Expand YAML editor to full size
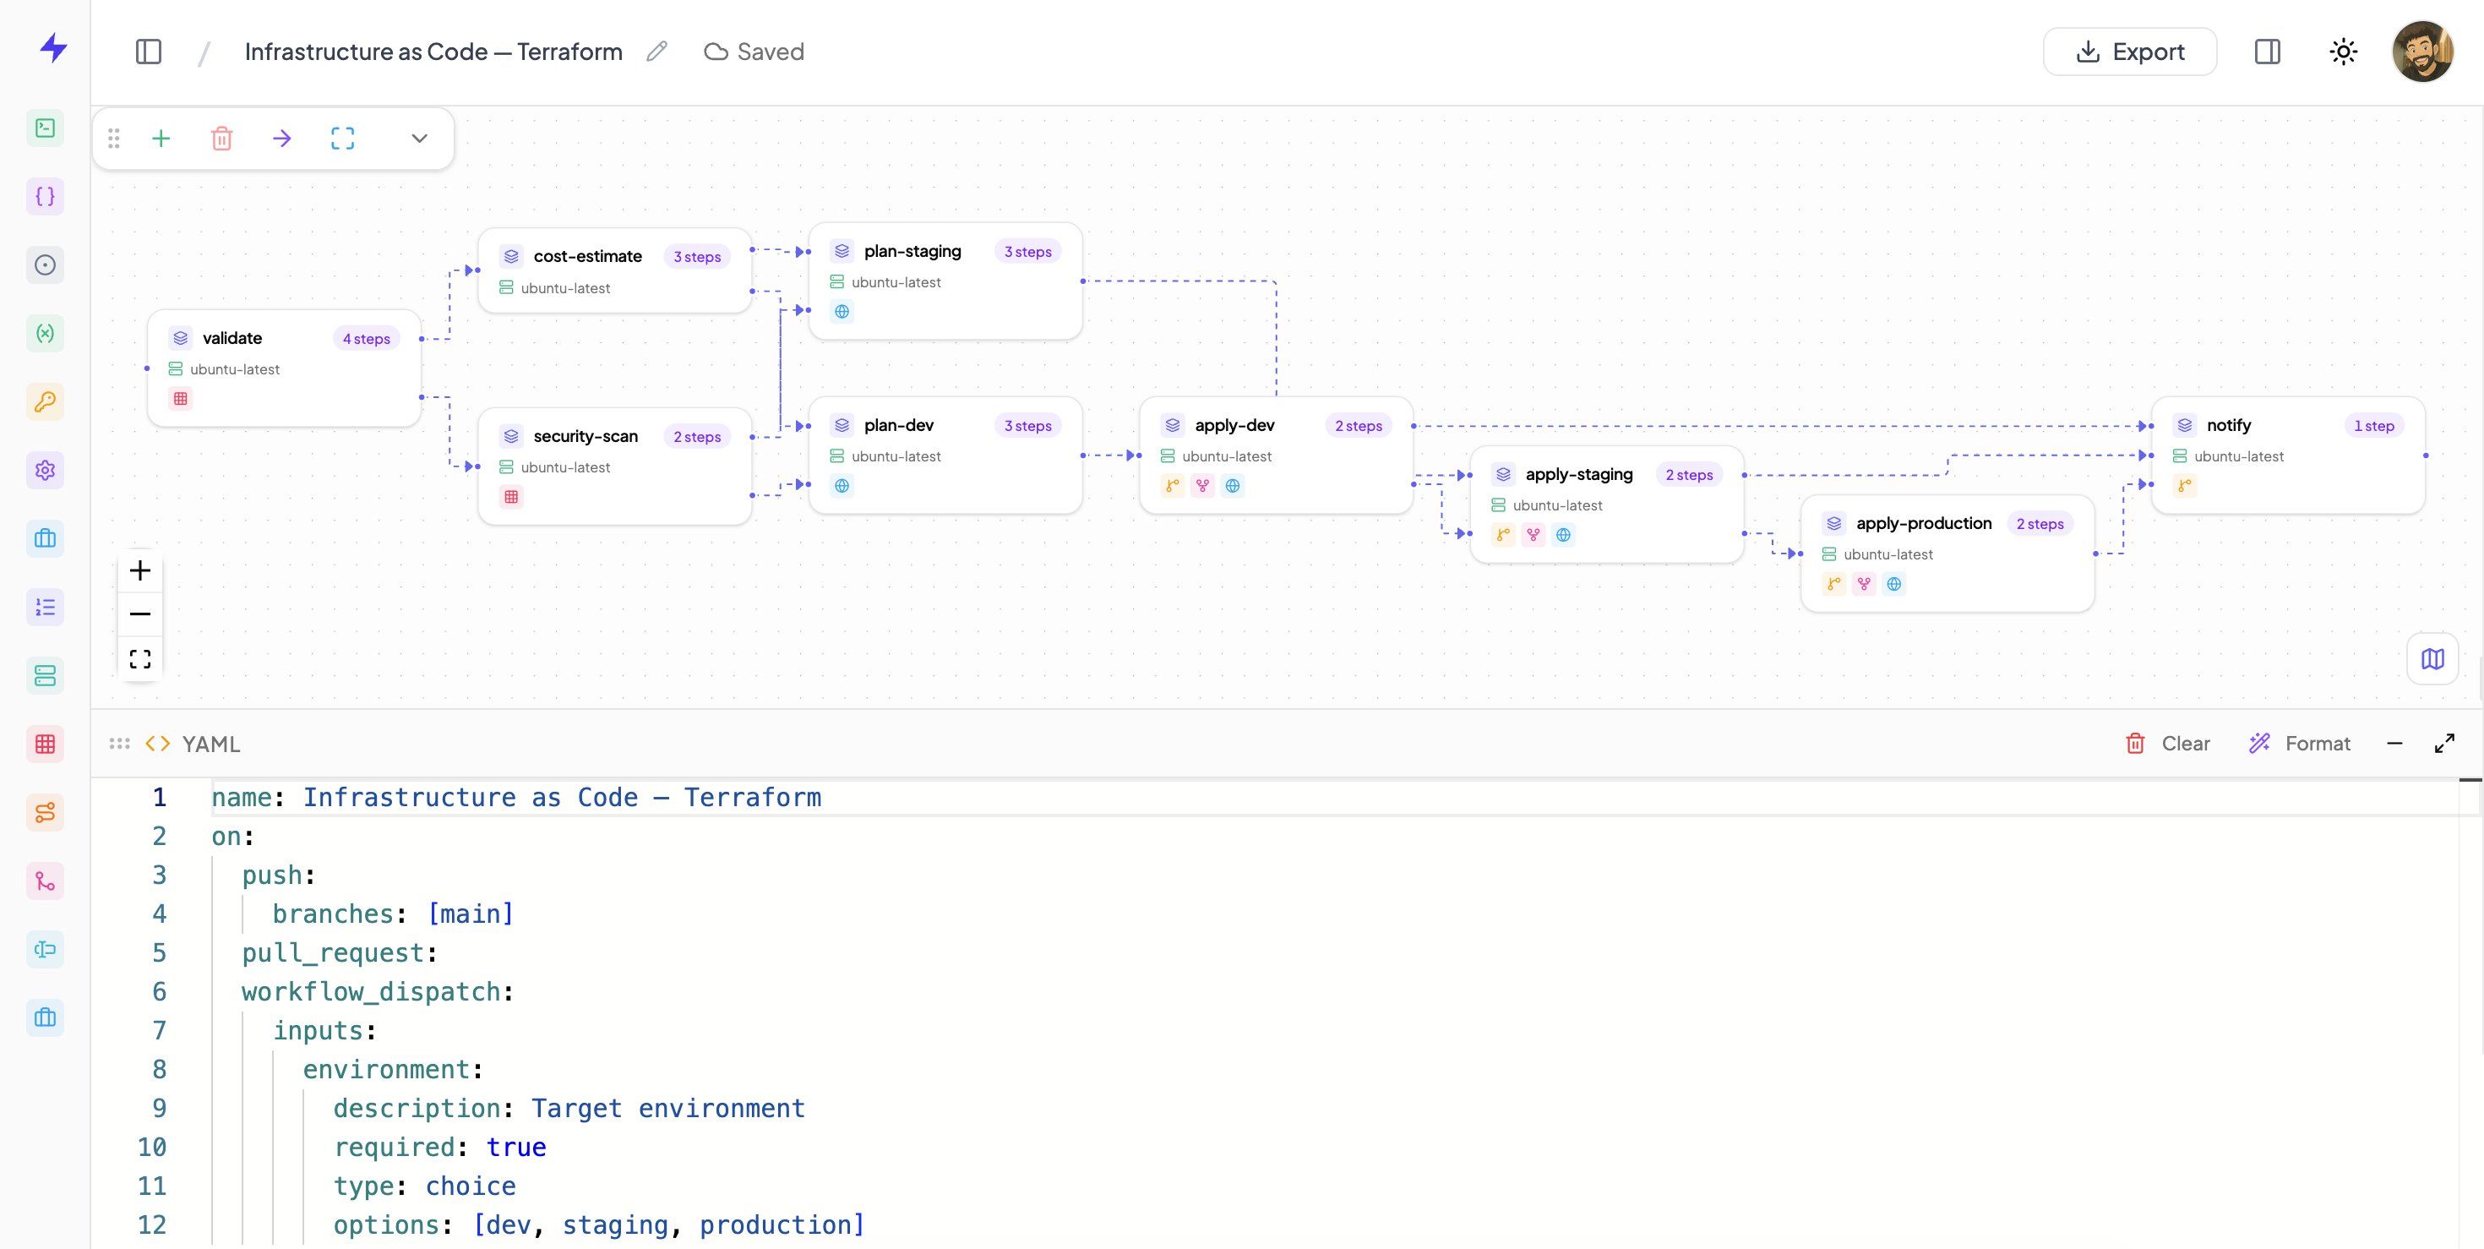This screenshot has width=2484, height=1249. [x=2444, y=744]
